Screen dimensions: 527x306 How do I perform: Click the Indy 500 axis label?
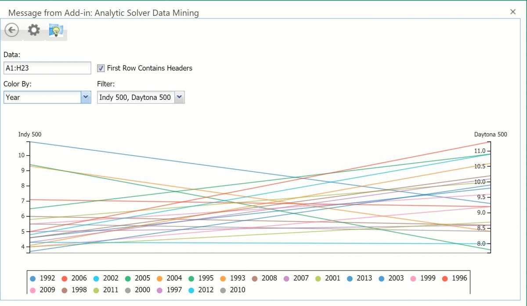click(30, 135)
